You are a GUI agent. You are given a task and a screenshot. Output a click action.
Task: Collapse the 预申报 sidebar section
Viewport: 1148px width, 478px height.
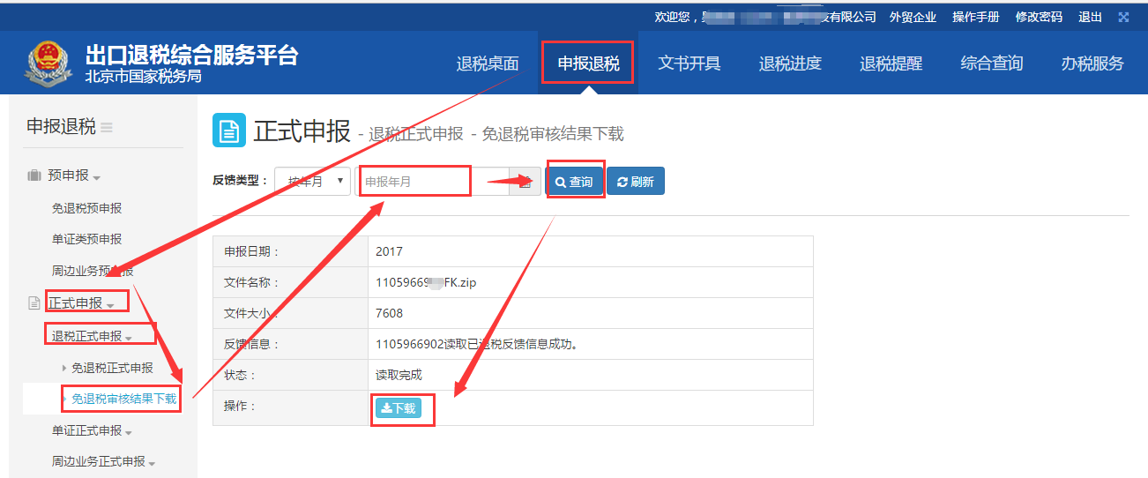point(74,176)
